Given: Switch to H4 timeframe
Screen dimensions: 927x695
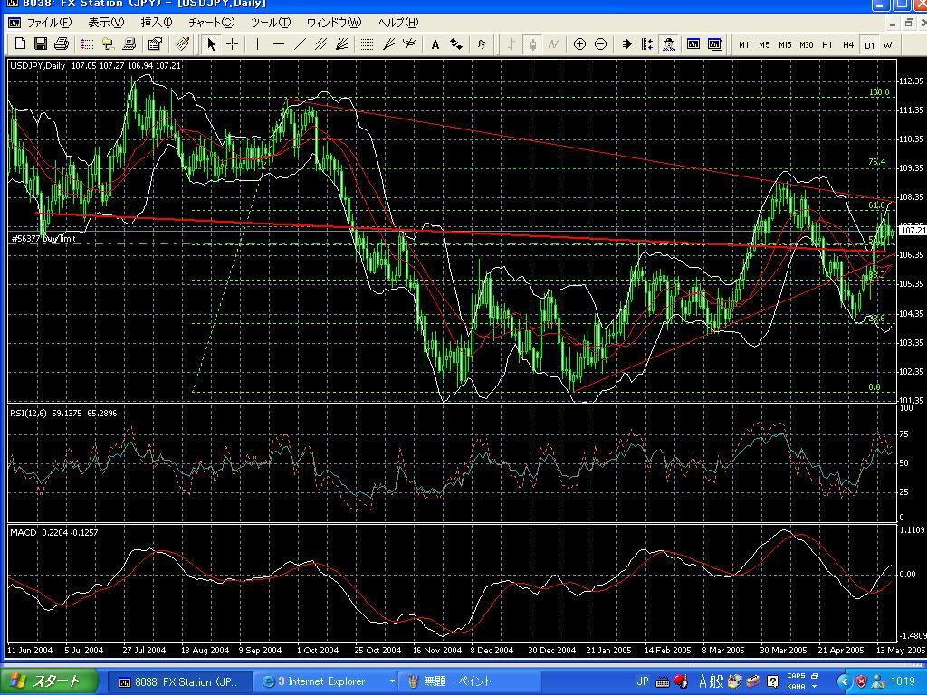Looking at the screenshot, I should 848,44.
